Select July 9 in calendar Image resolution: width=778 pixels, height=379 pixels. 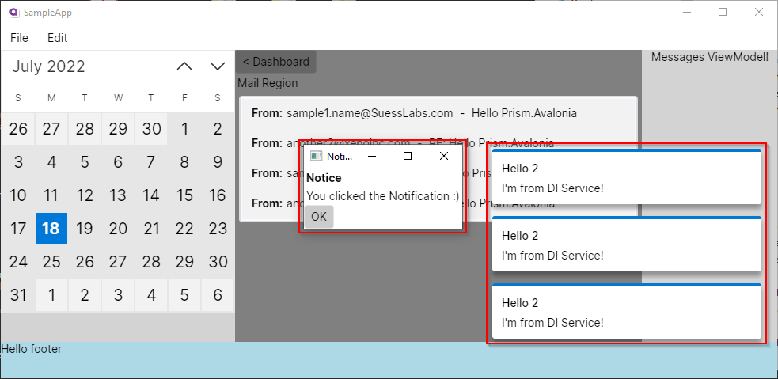[x=218, y=162]
